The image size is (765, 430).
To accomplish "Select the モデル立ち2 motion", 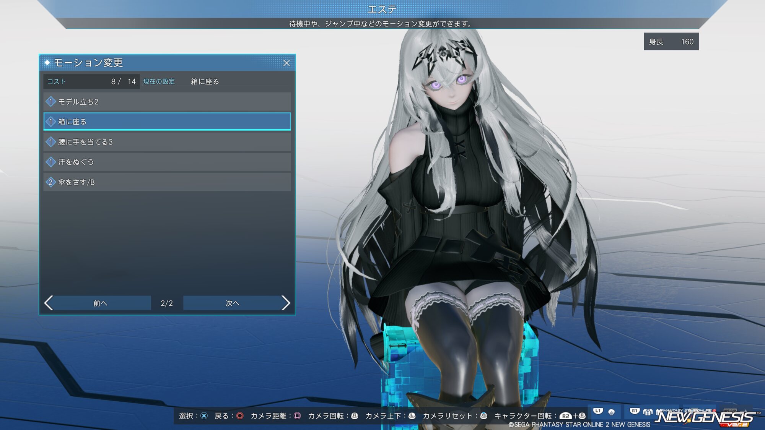I will coord(167,102).
